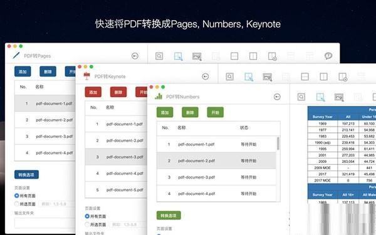Select pdf-document-2.pdf row in PDF转Numbers list
The image size is (376, 235).
click(216, 160)
